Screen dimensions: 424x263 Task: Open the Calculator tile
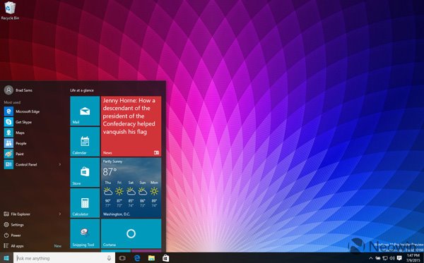coord(85,203)
